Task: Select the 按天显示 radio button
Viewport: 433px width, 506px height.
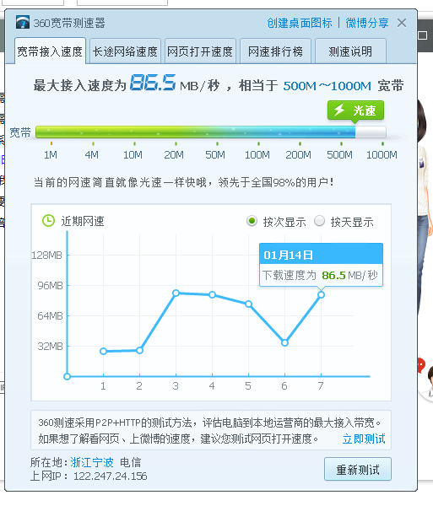Action: pyautogui.click(x=319, y=221)
